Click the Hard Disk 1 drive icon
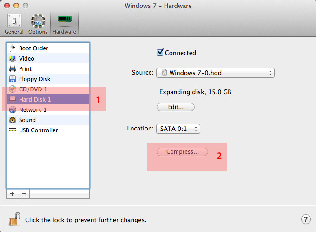The height and width of the screenshot is (232, 316). click(x=13, y=99)
